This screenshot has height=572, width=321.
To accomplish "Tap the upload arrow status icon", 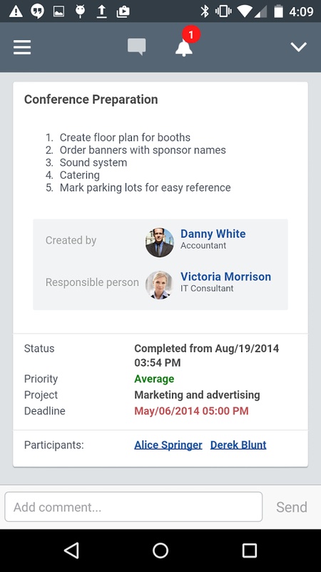I will (102, 11).
